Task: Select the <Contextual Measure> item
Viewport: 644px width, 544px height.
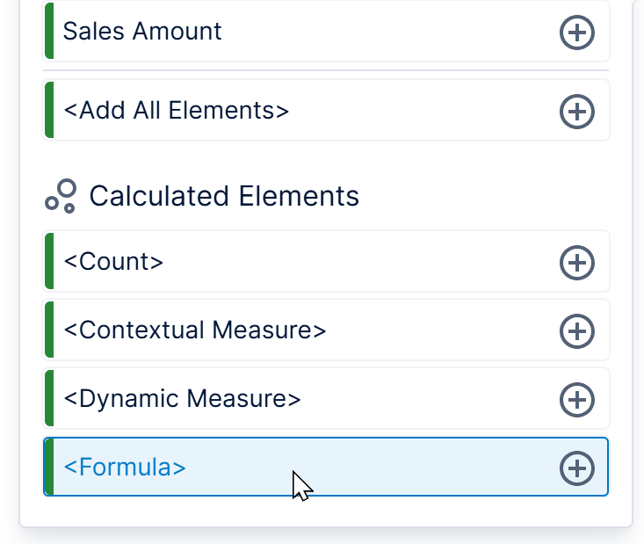Action: pos(195,330)
